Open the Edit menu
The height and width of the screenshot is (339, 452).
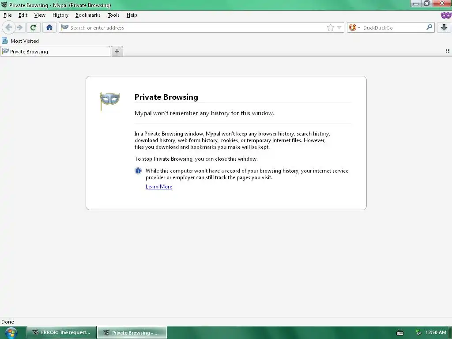pos(23,15)
